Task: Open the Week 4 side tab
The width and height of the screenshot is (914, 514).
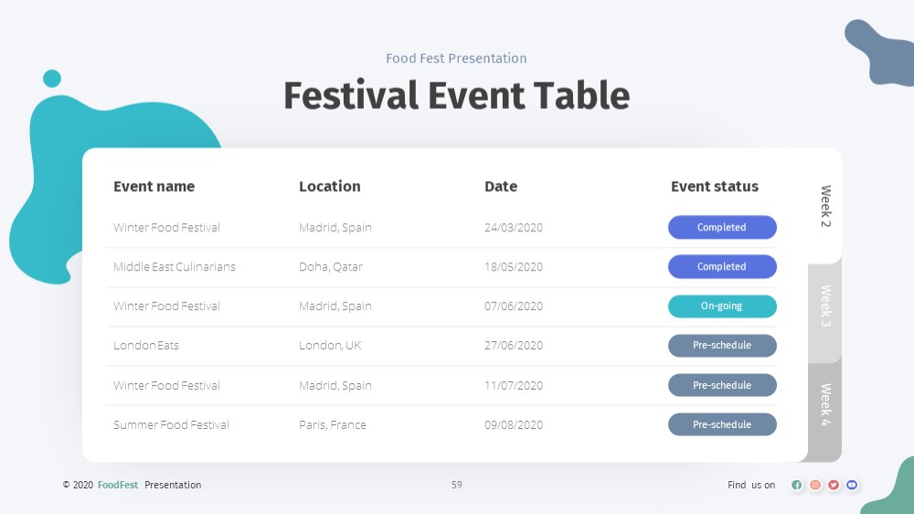Action: [x=825, y=404]
